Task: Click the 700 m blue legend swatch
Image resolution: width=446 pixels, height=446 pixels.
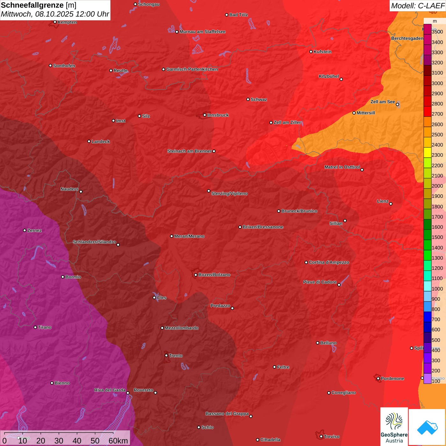Action: click(428, 317)
